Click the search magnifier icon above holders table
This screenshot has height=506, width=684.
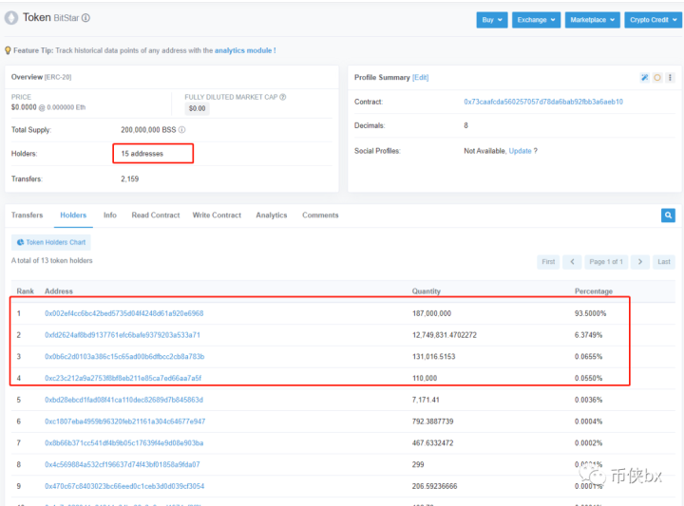point(668,216)
